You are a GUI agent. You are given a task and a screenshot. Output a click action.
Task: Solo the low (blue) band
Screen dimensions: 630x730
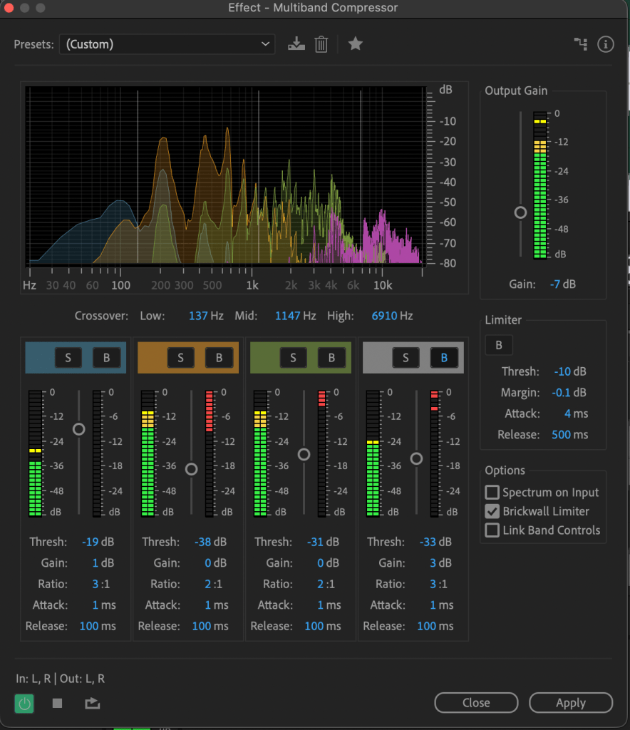pyautogui.click(x=68, y=358)
